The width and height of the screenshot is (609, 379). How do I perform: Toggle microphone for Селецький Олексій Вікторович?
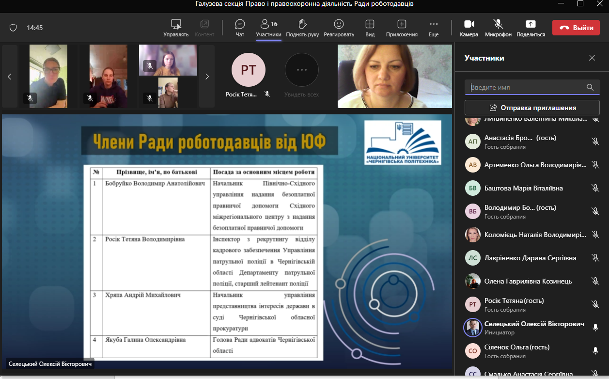(x=595, y=328)
